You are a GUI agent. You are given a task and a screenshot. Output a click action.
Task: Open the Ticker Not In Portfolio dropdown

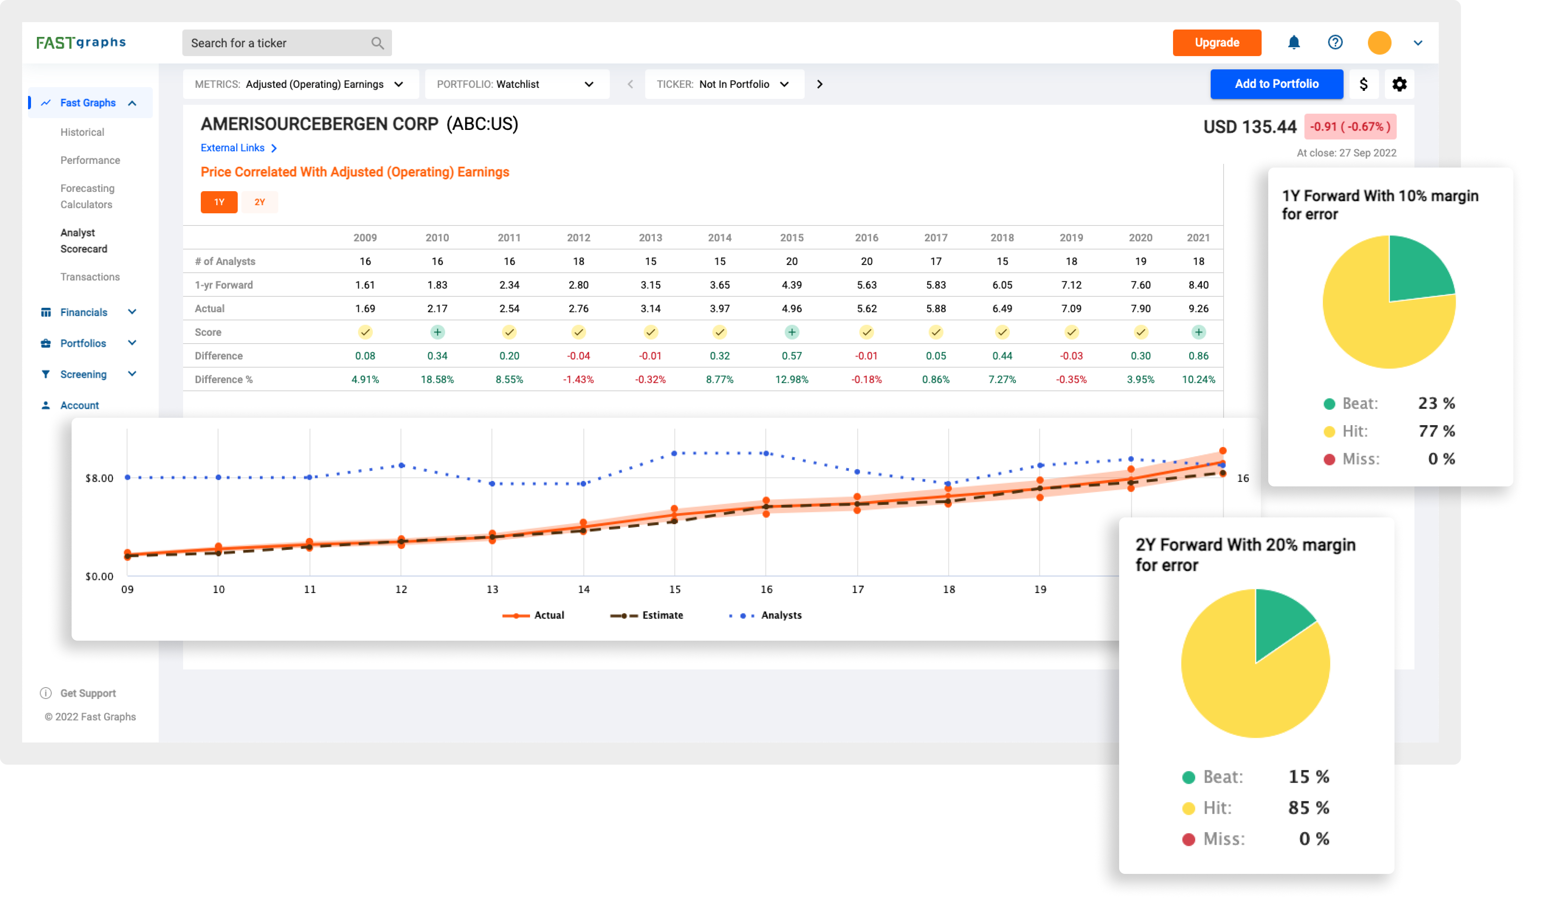coord(724,84)
